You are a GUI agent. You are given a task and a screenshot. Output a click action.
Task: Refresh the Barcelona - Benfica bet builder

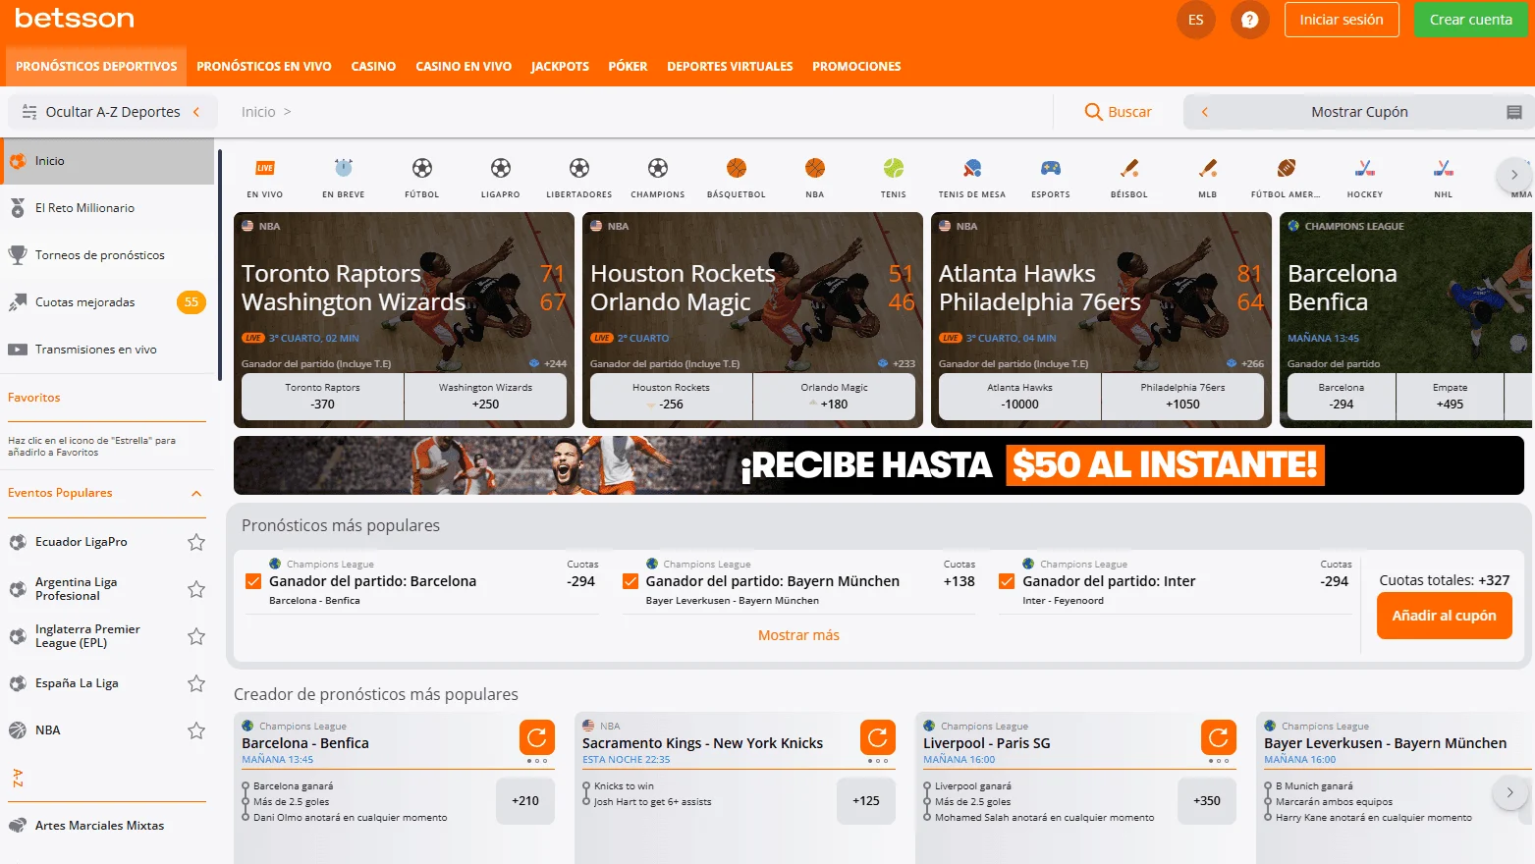coord(537,737)
